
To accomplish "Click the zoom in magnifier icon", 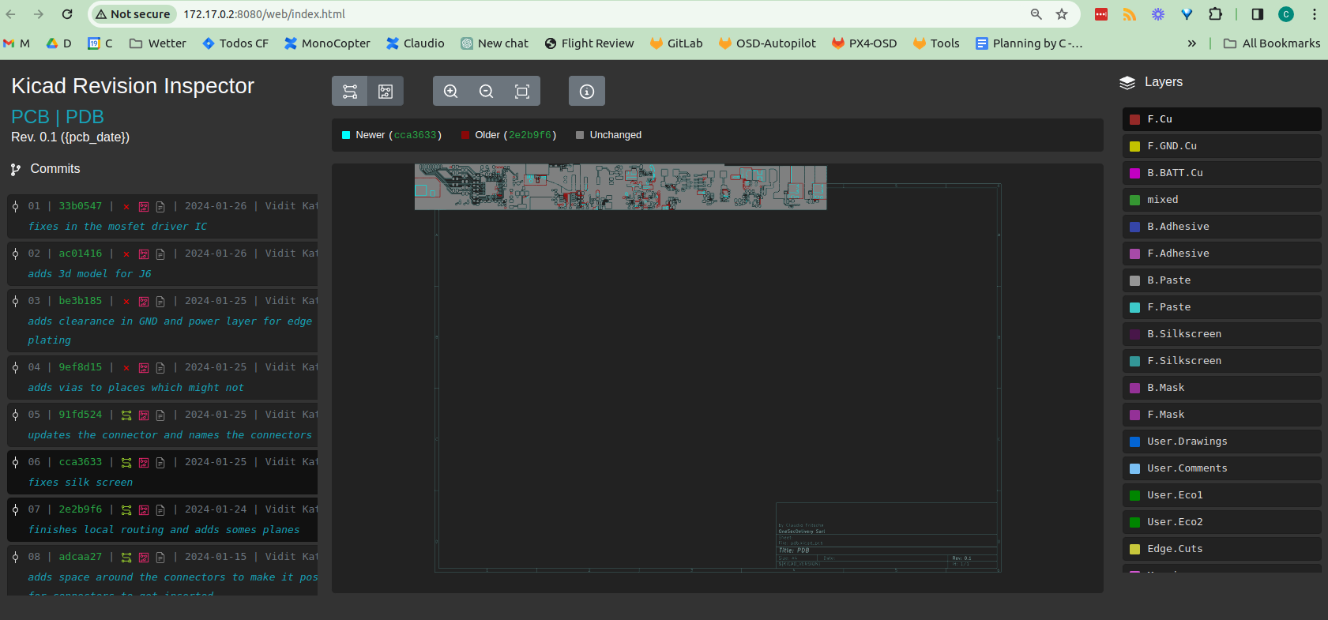I will (x=451, y=92).
